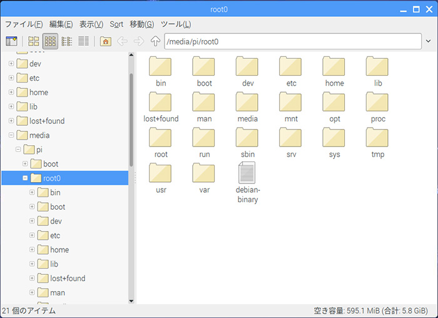Collapse the media tree node
This screenshot has width=438, height=318.
pos(11,135)
